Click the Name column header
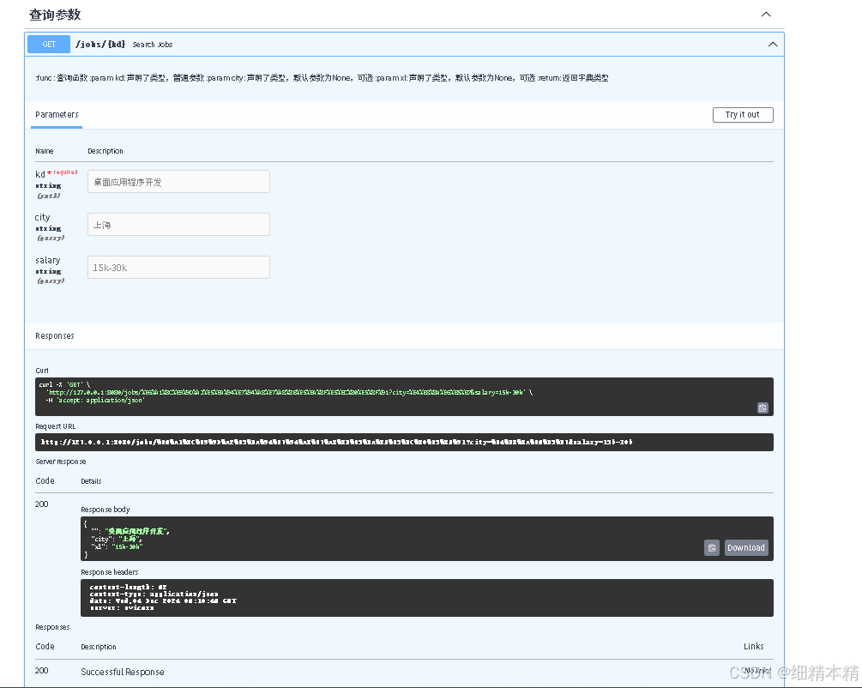Viewport: 862px width, 688px height. click(x=45, y=151)
